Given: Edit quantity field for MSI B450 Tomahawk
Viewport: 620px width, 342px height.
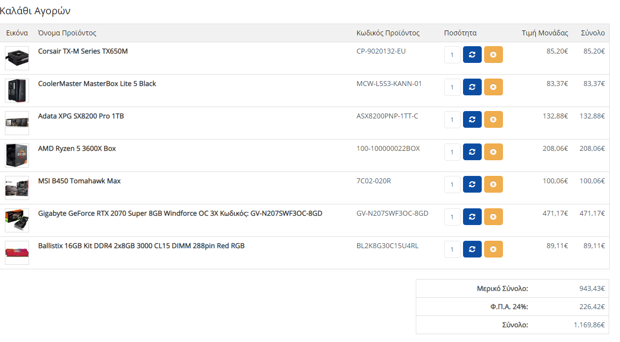Looking at the screenshot, I should pyautogui.click(x=452, y=184).
